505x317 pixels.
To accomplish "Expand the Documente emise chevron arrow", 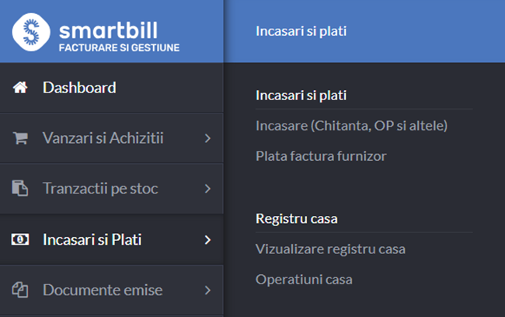I will point(207,290).
